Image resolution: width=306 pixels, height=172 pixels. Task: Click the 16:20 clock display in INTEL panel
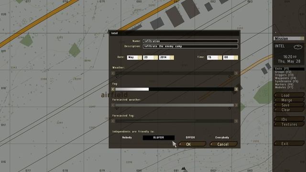click(x=290, y=57)
